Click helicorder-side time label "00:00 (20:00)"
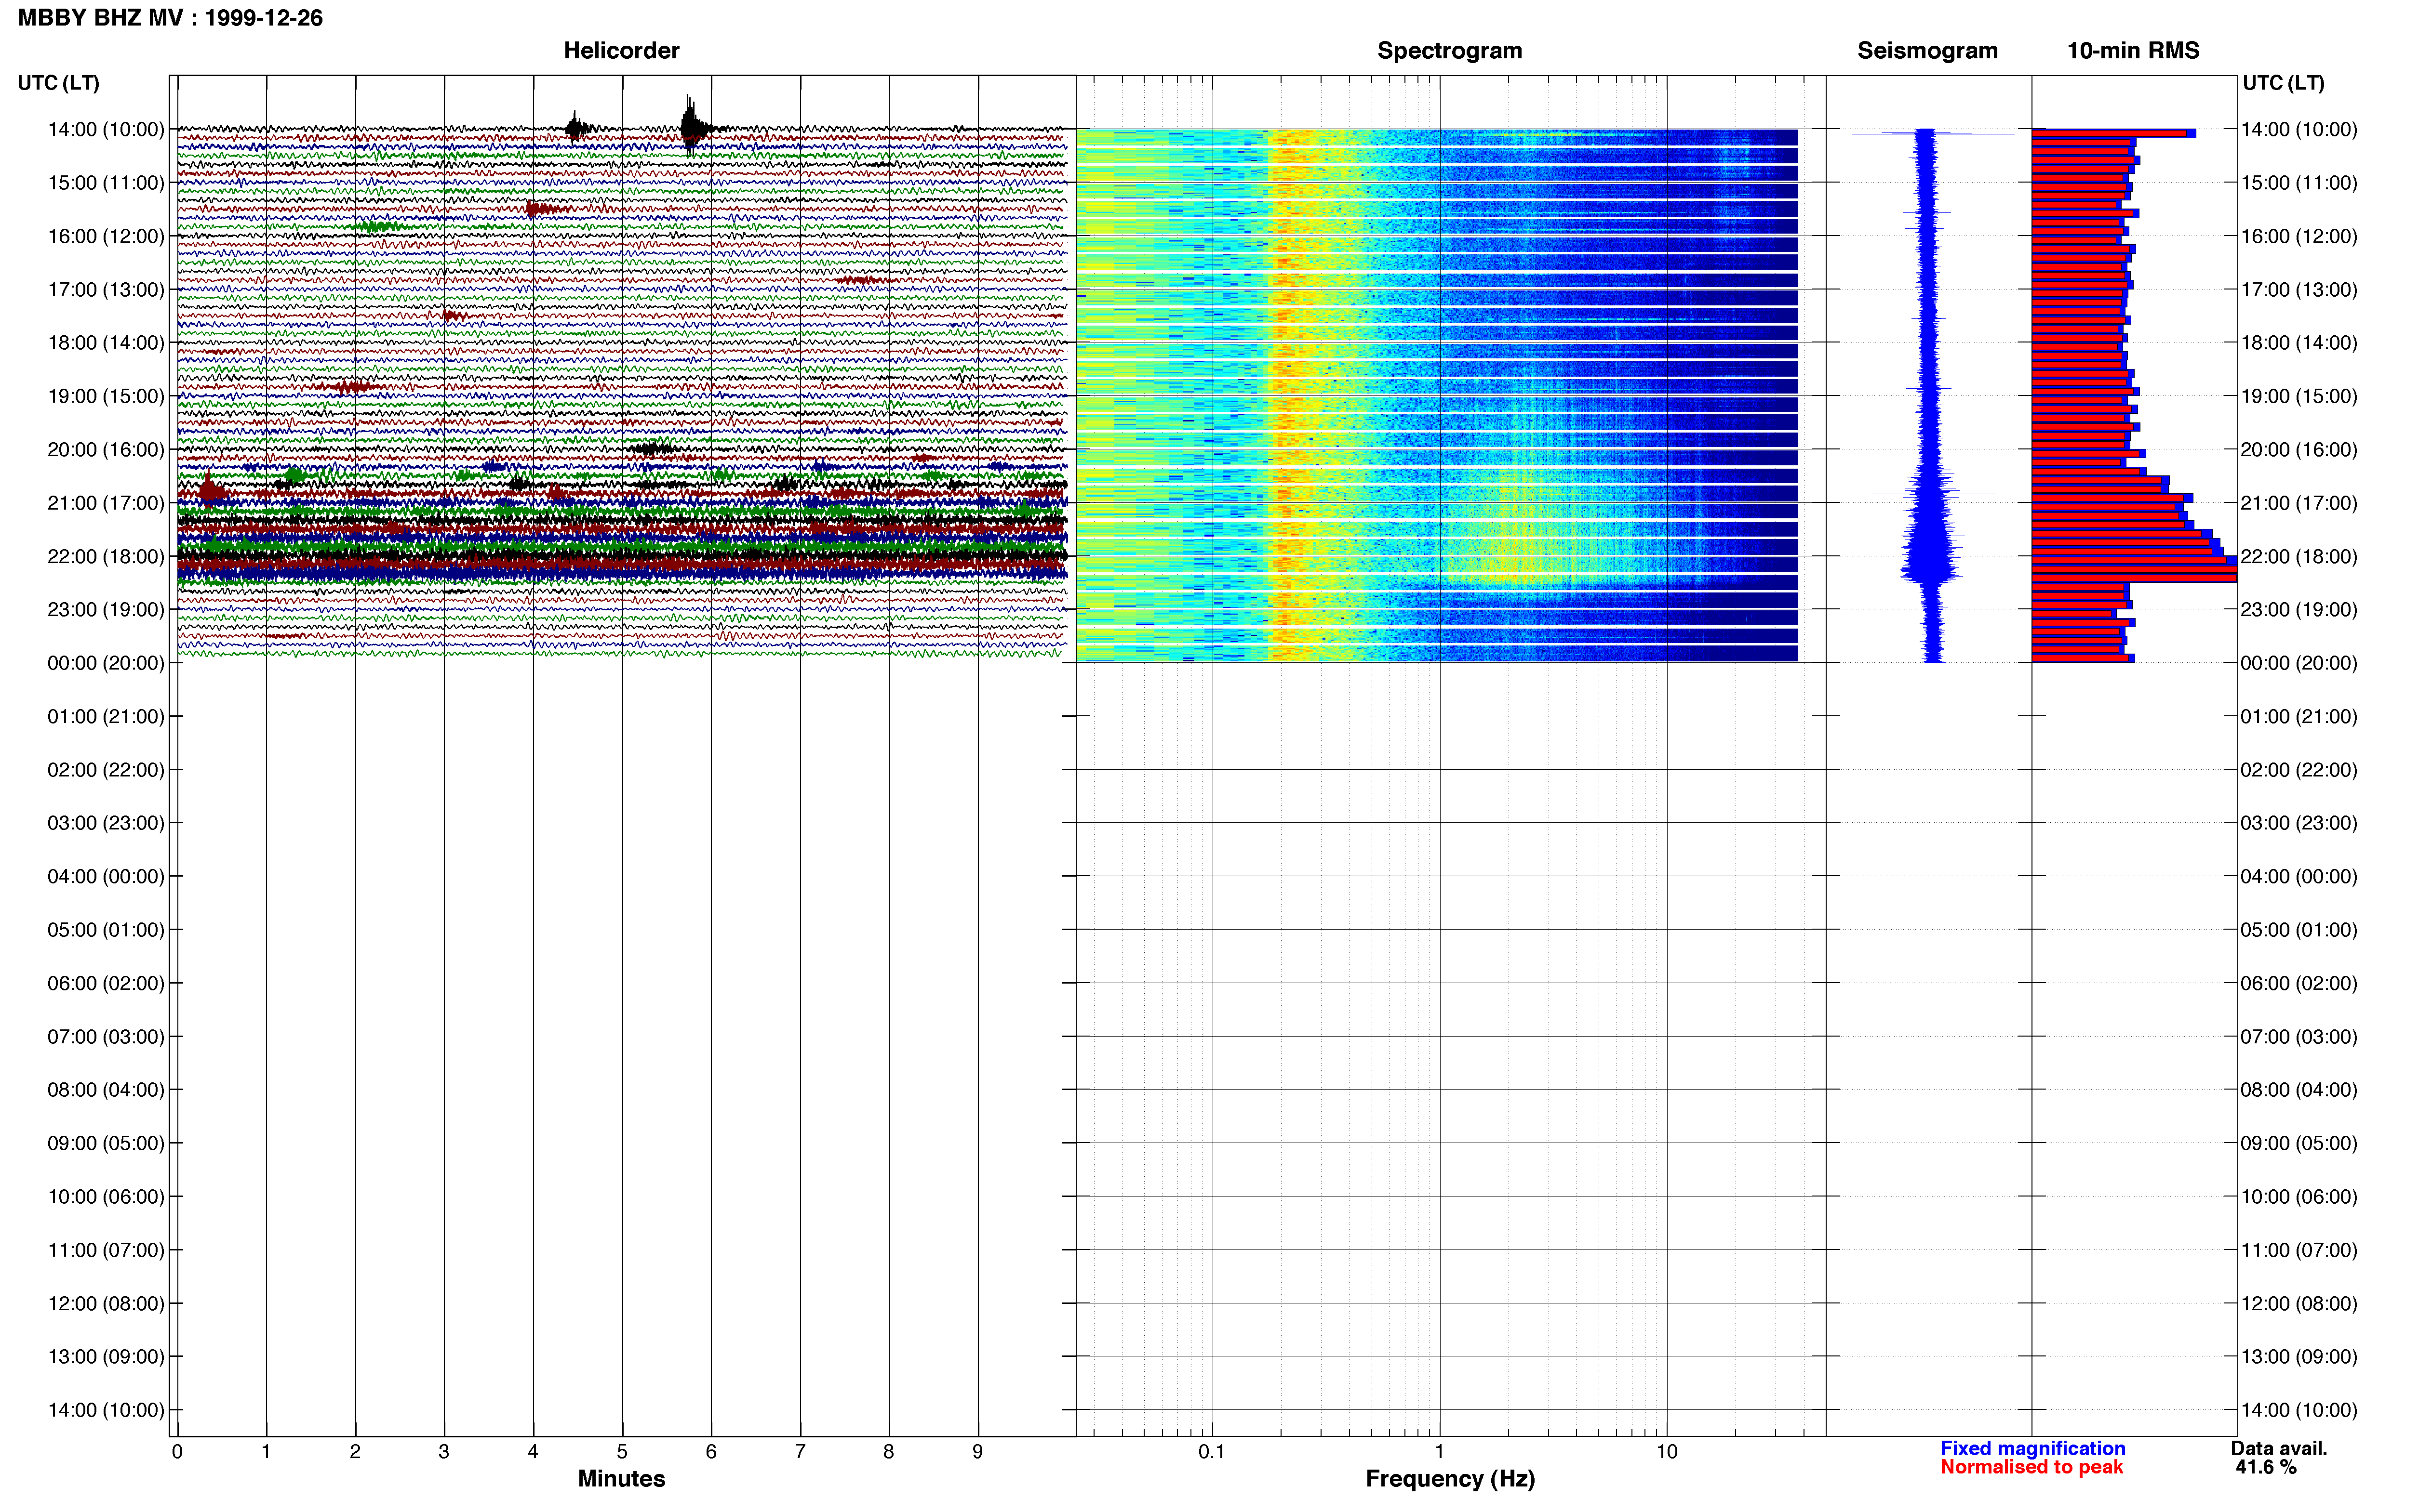Image resolution: width=2419 pixels, height=1512 pixels. point(106,663)
